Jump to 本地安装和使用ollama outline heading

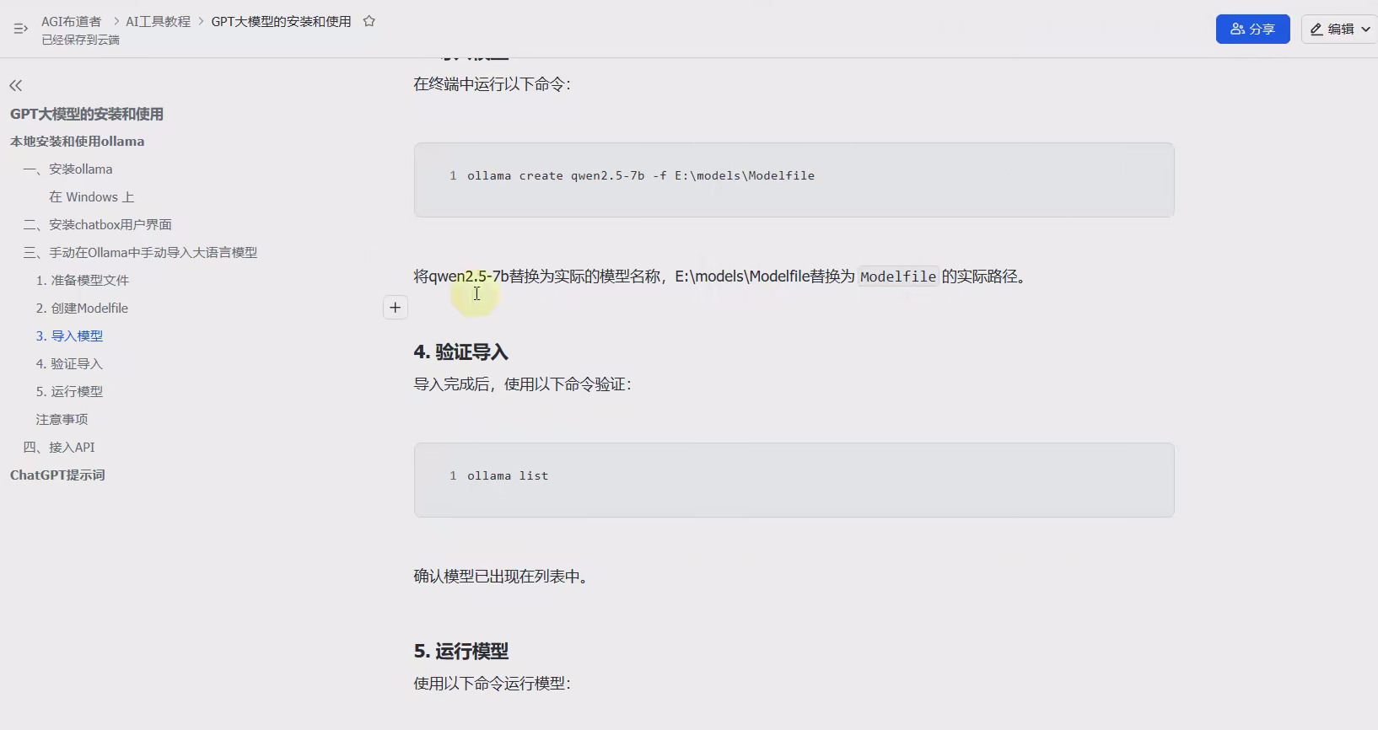point(78,142)
